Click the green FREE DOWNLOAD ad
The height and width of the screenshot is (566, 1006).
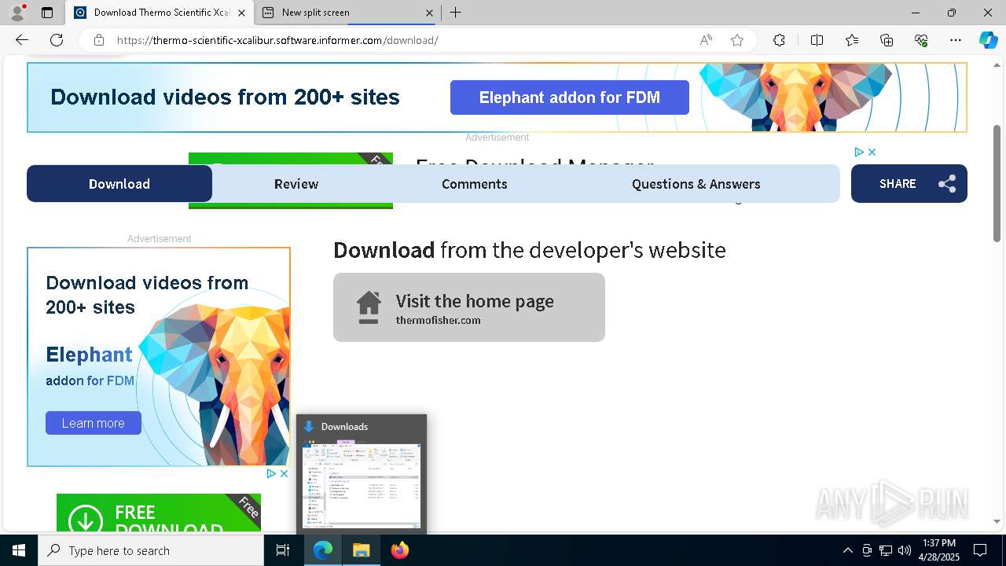[159, 513]
